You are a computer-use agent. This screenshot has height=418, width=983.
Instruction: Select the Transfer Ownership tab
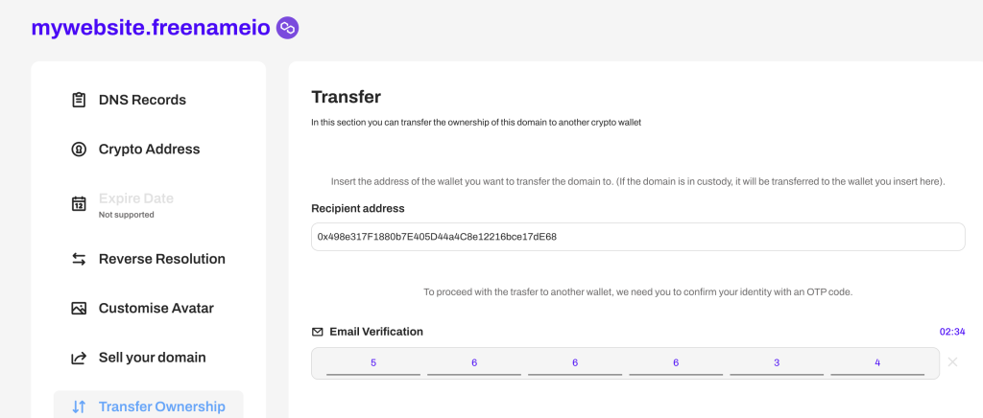[x=161, y=406]
